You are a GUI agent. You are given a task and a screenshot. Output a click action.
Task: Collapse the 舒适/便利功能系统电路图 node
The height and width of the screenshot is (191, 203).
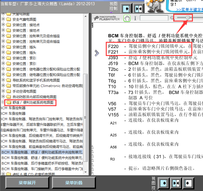point(3,102)
